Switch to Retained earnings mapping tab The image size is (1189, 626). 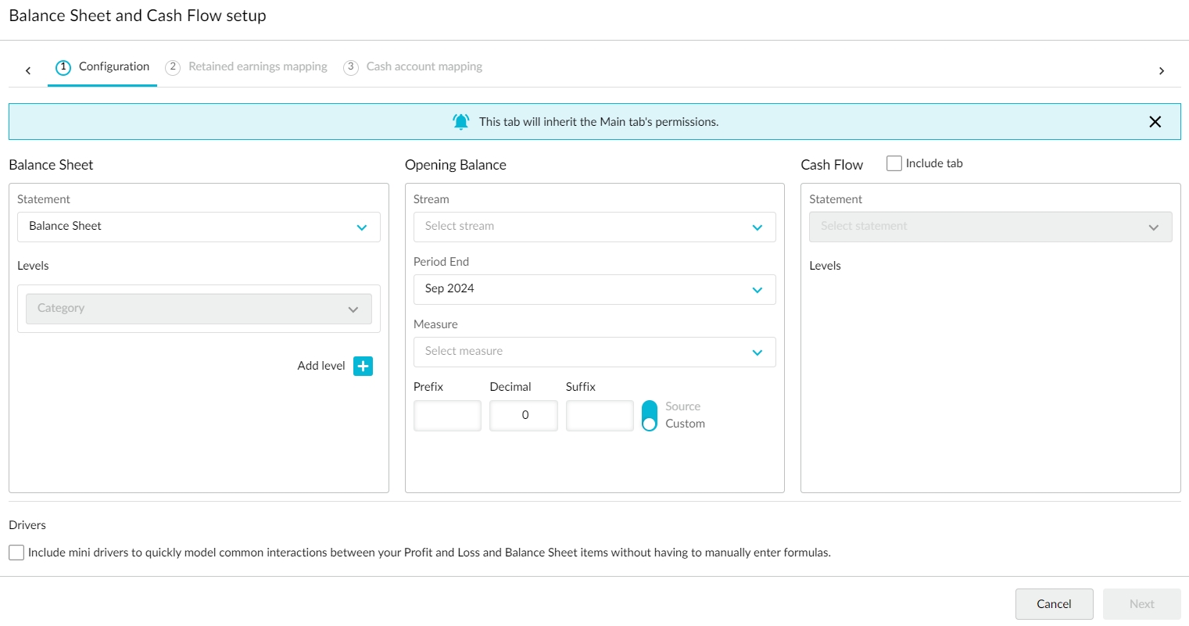click(257, 67)
